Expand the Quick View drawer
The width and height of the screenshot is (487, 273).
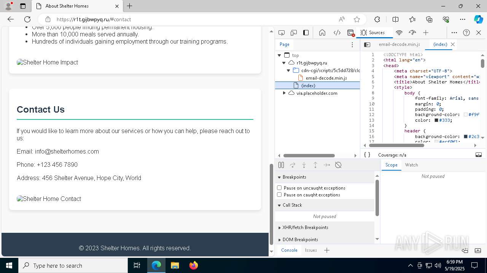click(478, 250)
